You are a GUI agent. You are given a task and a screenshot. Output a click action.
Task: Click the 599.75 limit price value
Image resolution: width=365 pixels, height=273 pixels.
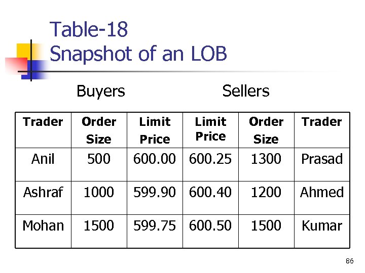click(155, 225)
